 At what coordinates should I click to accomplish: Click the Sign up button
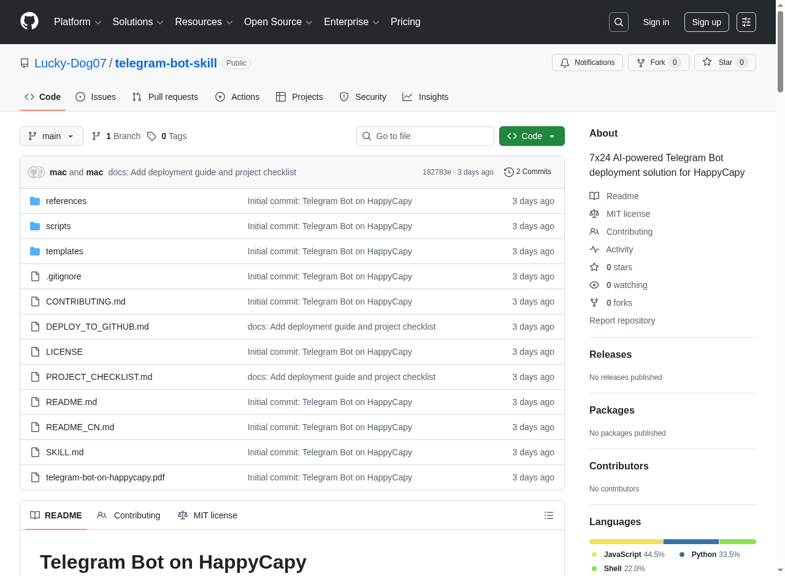click(x=706, y=21)
